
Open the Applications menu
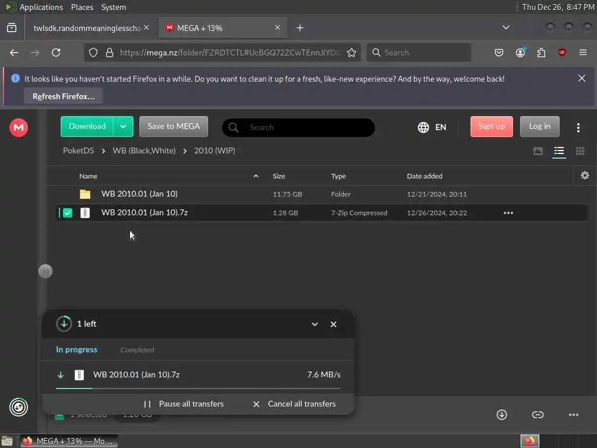[x=41, y=7]
